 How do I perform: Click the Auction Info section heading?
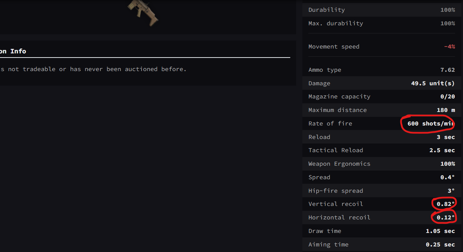click(x=13, y=51)
